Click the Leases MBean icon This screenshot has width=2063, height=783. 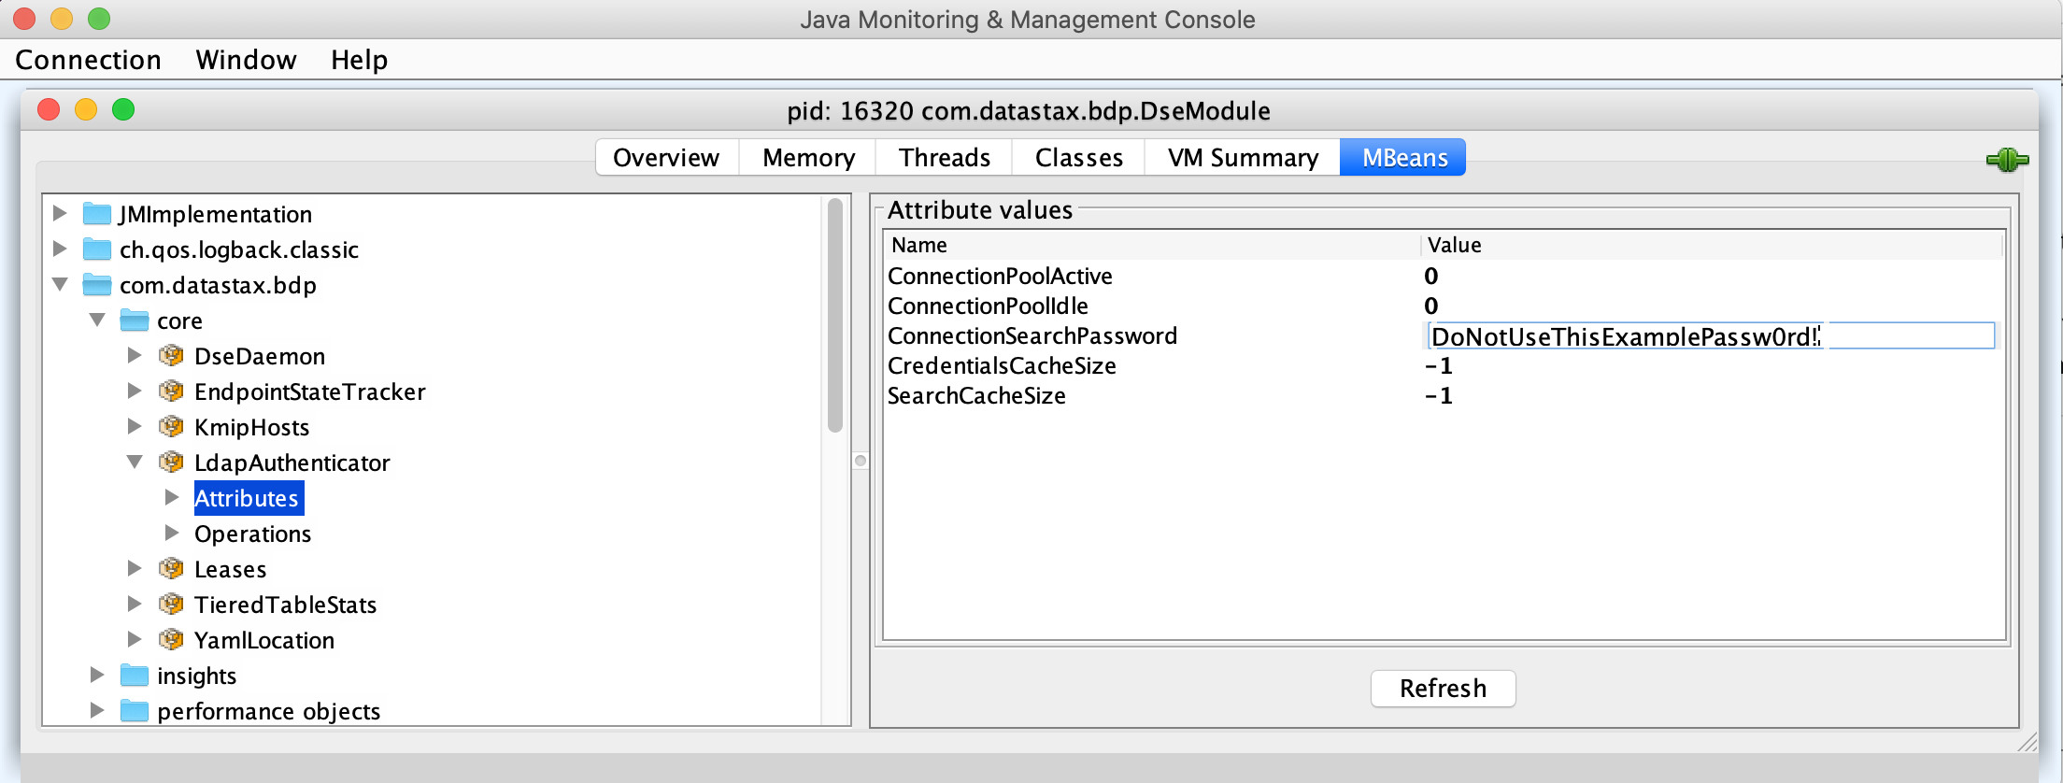point(171,569)
